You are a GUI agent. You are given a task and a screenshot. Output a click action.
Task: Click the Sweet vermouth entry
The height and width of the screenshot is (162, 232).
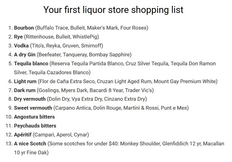coord(33,108)
